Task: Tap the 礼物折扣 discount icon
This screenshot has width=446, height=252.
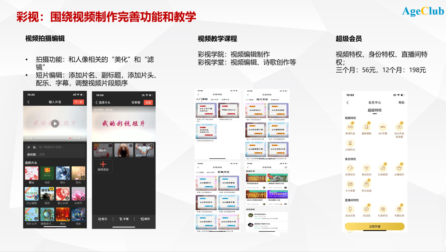Action: [x=383, y=209]
